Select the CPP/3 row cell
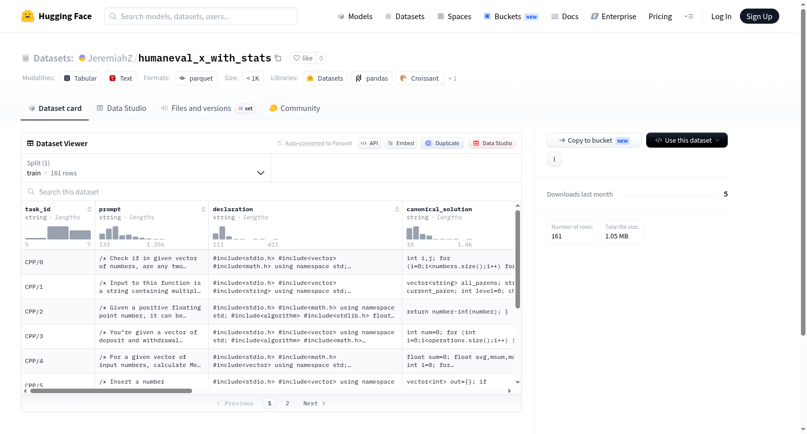Viewport: 807px width, 434px height. (x=58, y=336)
